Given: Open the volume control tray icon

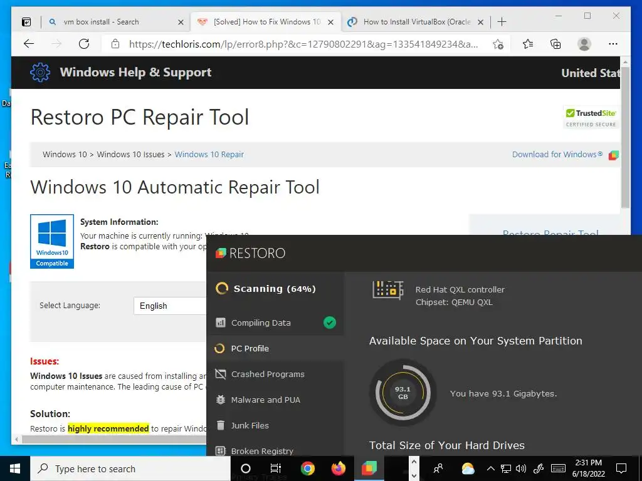Looking at the screenshot, I should 521,468.
